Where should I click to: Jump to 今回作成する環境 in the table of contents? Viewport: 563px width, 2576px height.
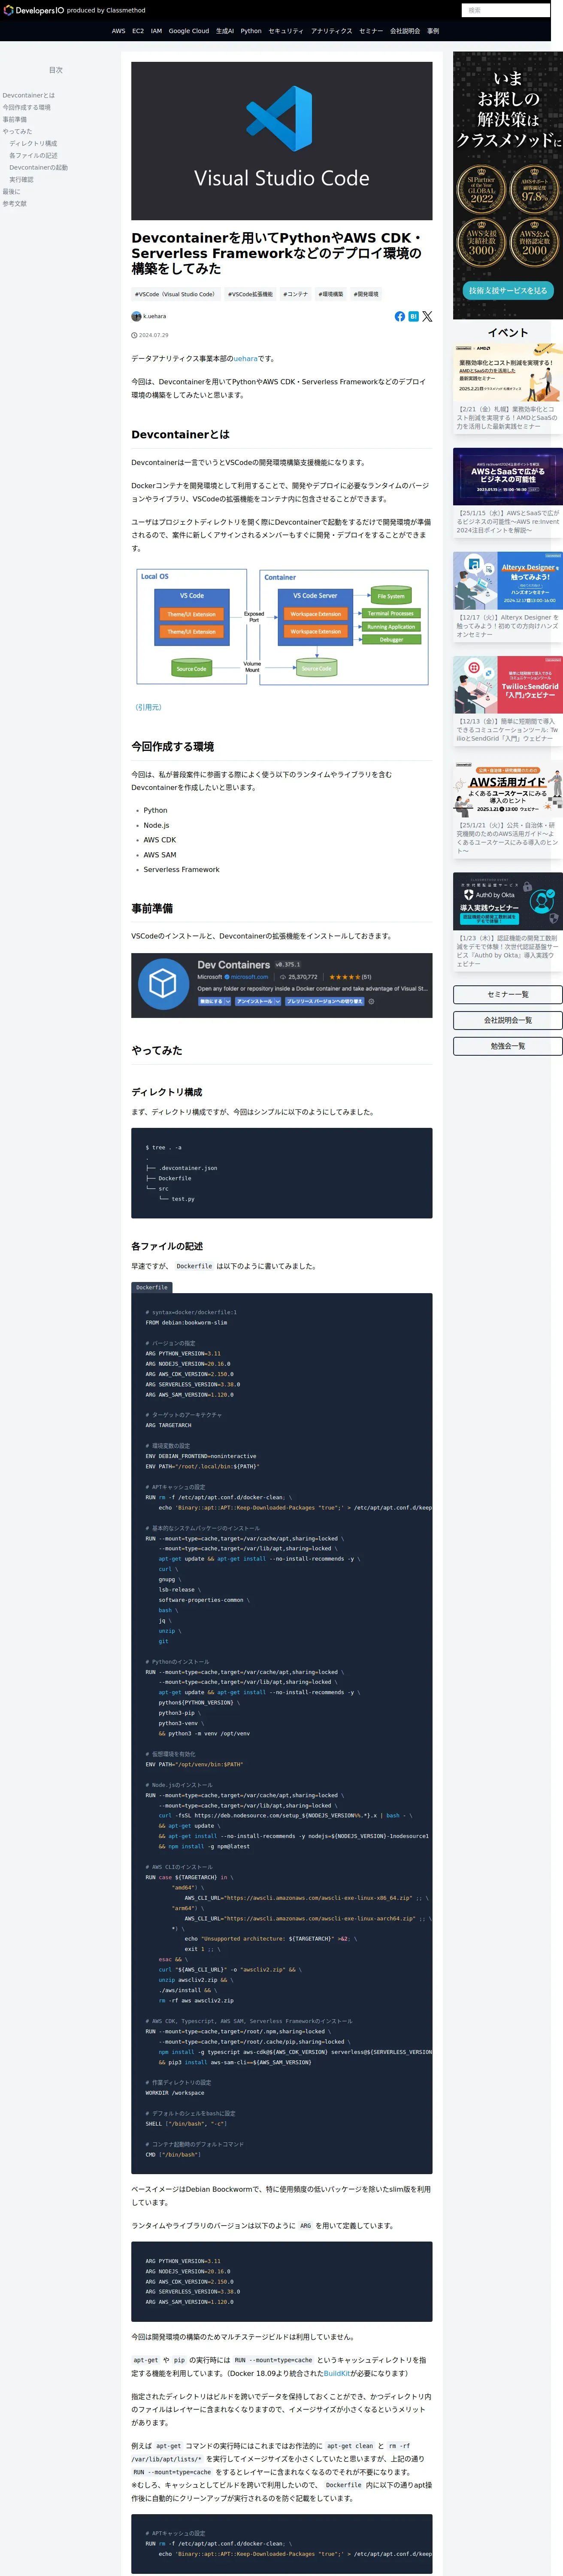(26, 107)
